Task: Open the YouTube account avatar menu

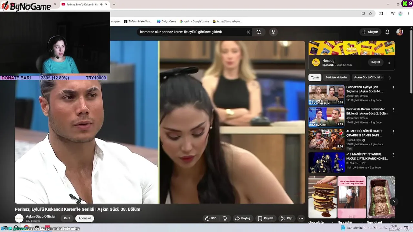Action: pyautogui.click(x=400, y=32)
